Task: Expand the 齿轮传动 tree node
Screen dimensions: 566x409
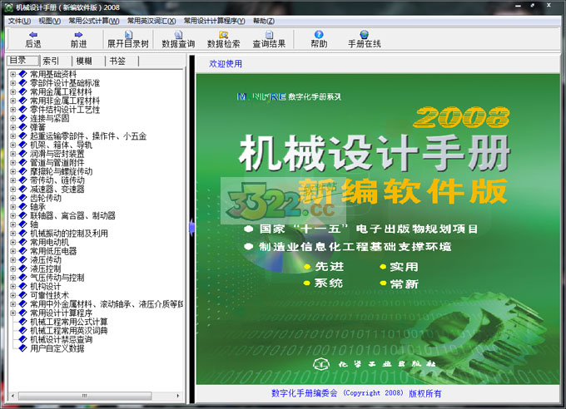Action: [13, 198]
